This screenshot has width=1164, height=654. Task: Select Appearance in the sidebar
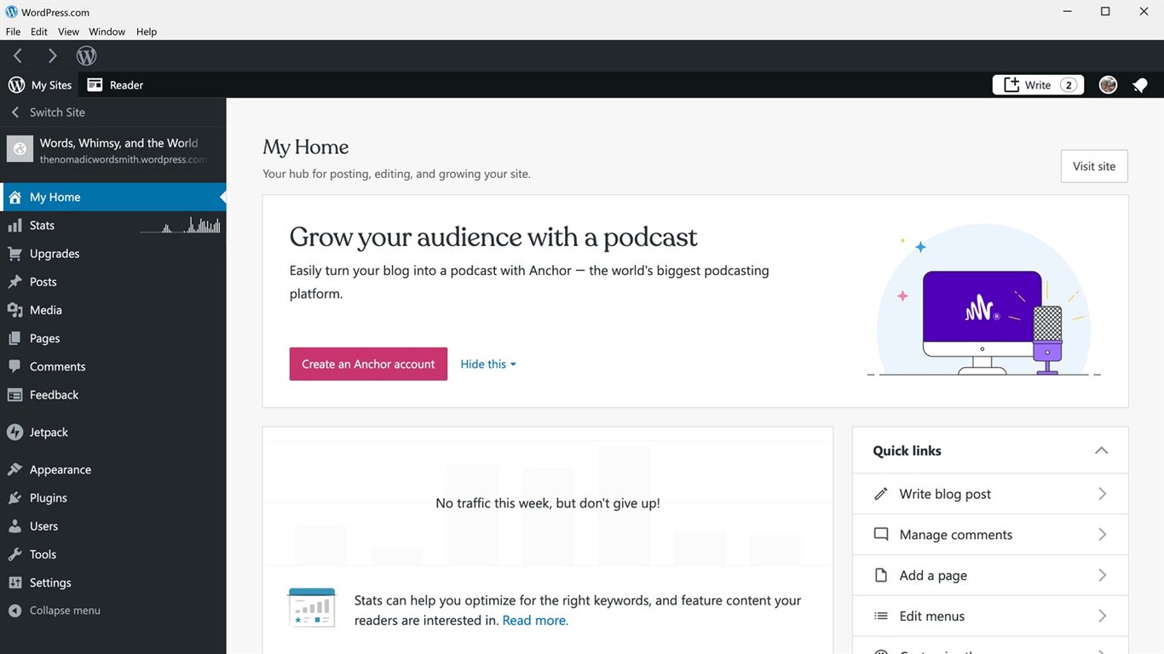[61, 468]
